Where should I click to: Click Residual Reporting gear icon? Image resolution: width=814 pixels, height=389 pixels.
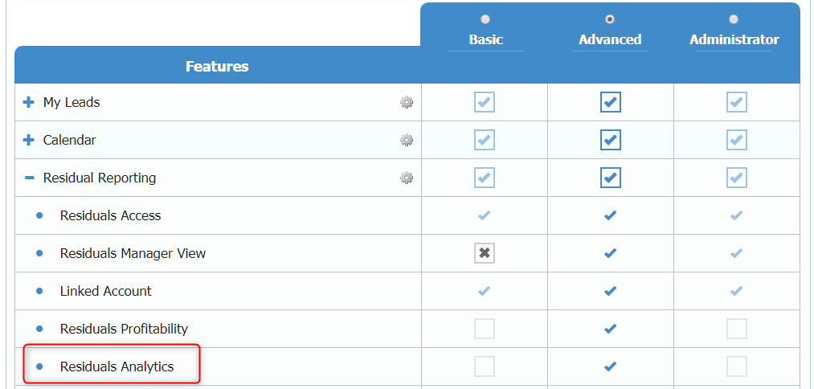[x=407, y=178]
